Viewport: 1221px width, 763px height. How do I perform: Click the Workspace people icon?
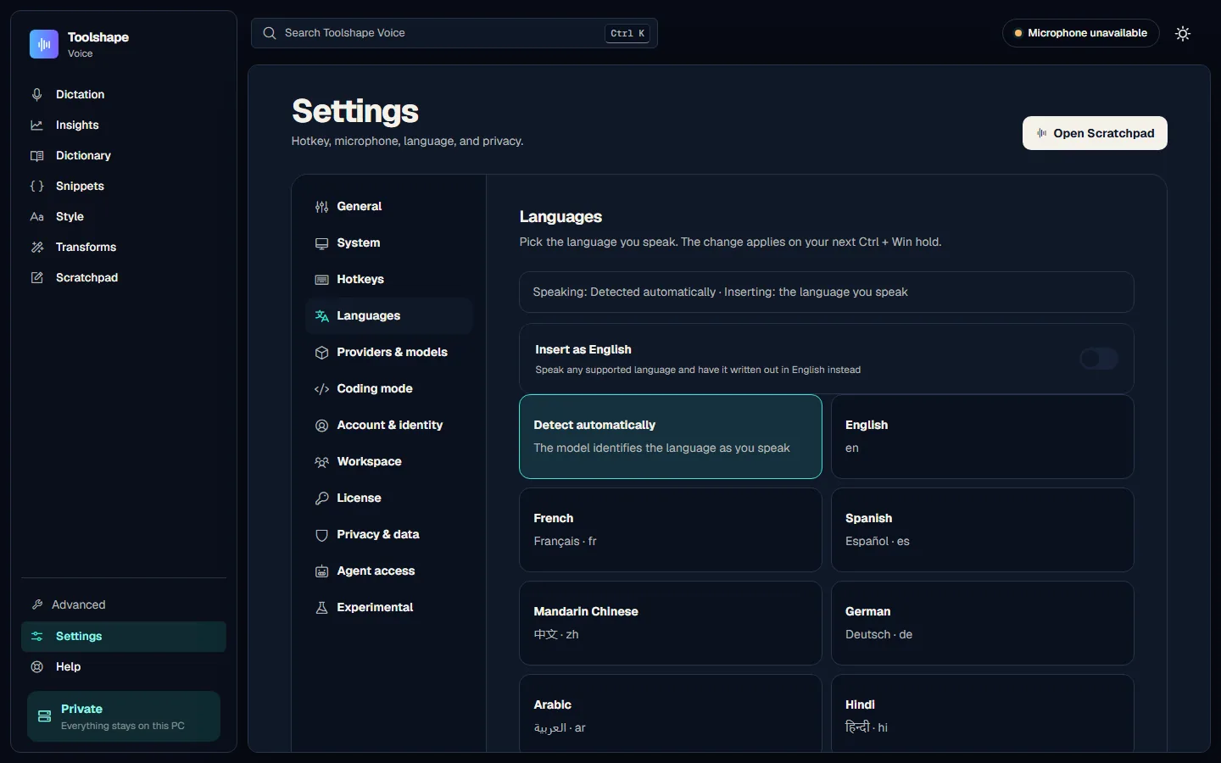(x=321, y=461)
